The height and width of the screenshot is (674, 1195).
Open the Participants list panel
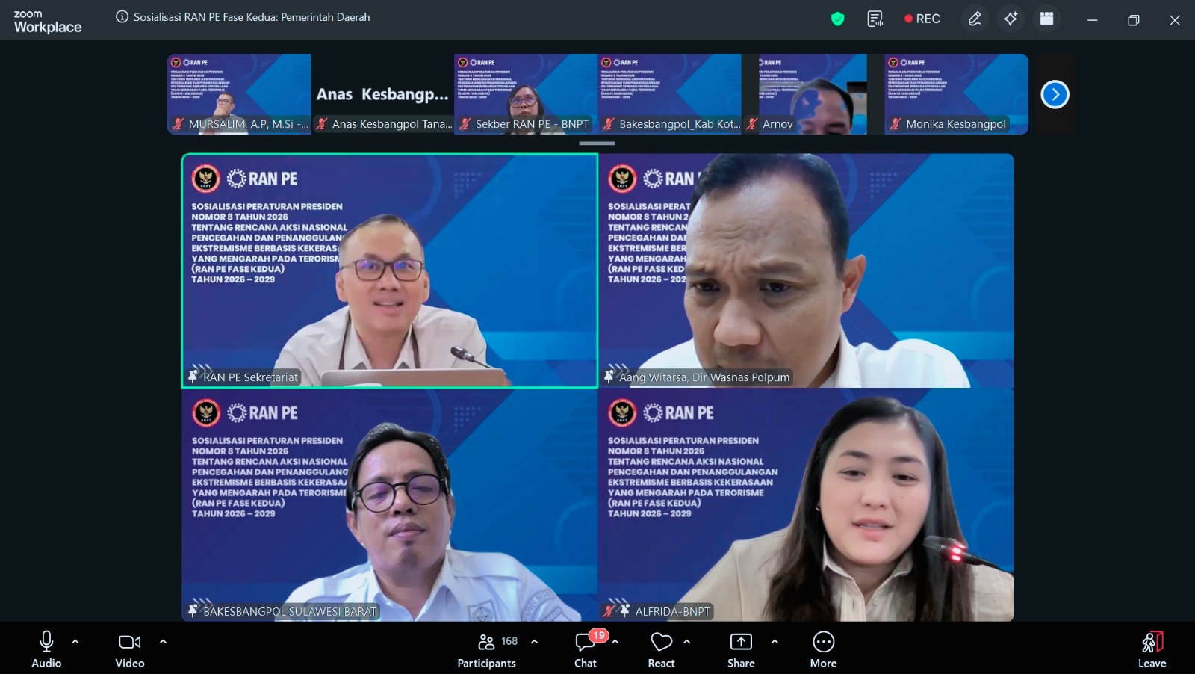coord(487,649)
